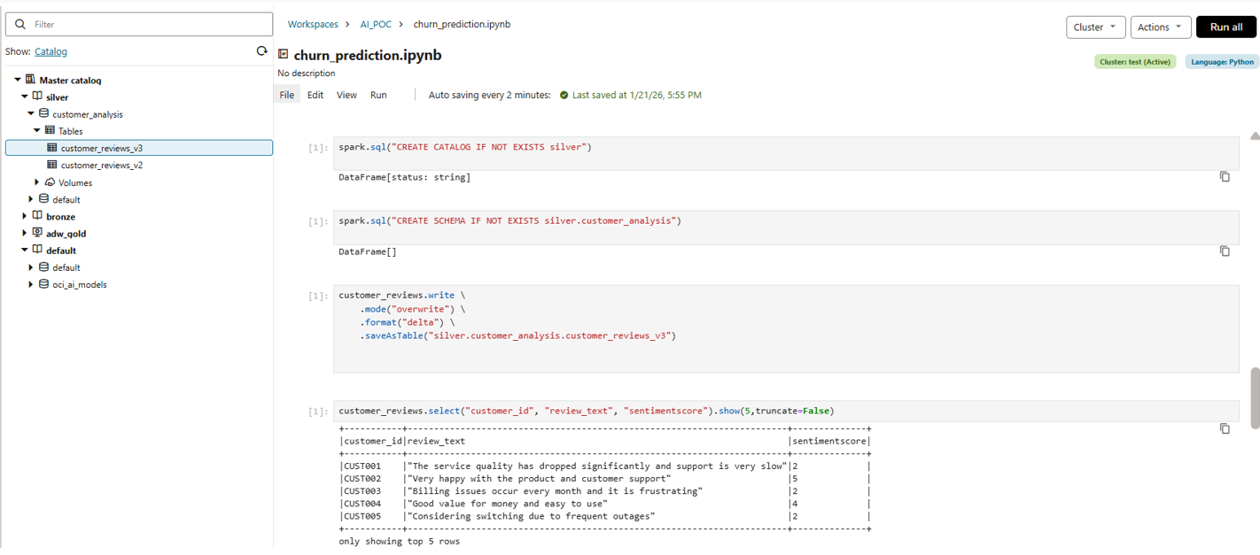
Task: Click into the Filter input field
Action: pos(146,25)
